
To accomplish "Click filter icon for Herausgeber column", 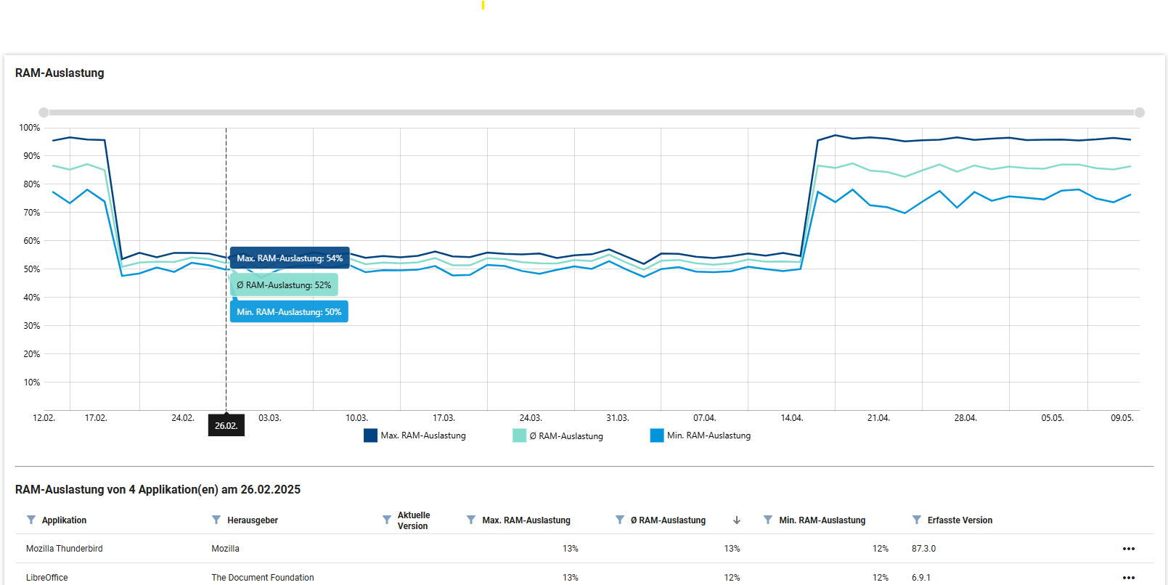I will tap(216, 520).
